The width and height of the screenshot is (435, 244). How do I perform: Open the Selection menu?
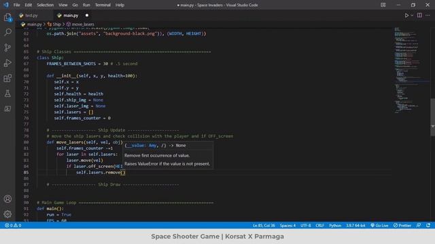pos(46,5)
